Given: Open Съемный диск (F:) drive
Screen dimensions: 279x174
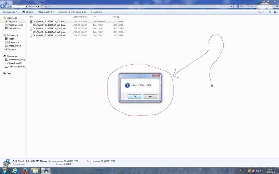Looking at the screenshot, I should [17, 67].
